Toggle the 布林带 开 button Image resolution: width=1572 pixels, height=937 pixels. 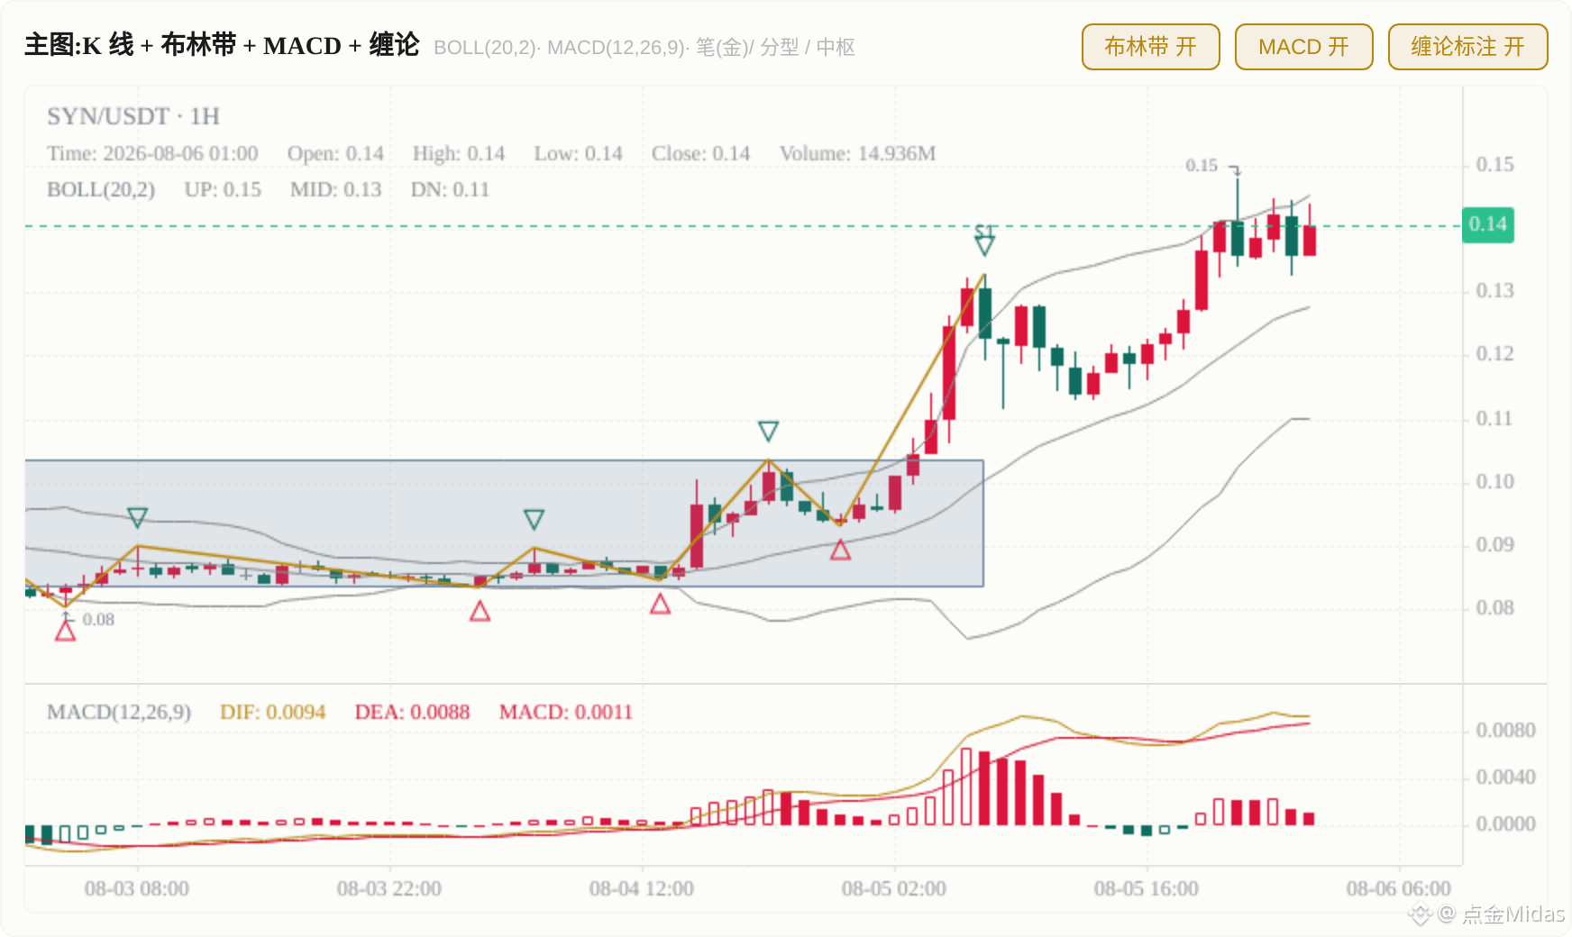1150,47
